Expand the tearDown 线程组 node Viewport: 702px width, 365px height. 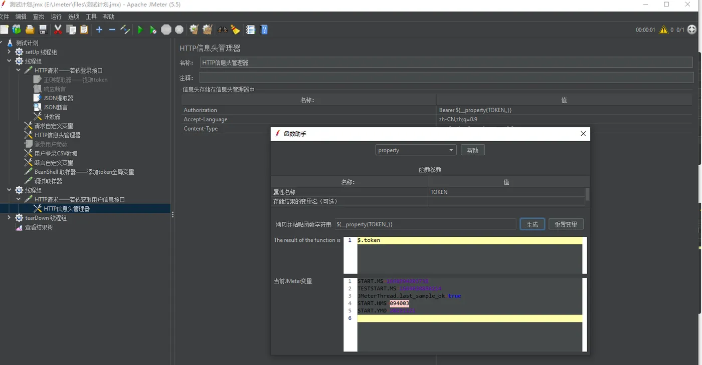(x=9, y=218)
